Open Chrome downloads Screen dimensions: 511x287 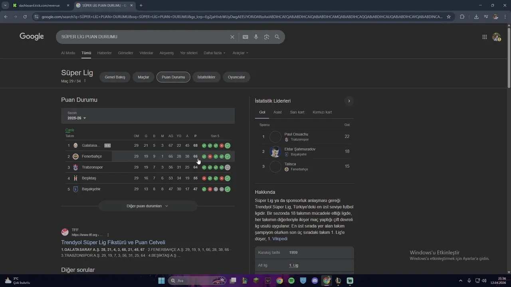tap(476, 17)
